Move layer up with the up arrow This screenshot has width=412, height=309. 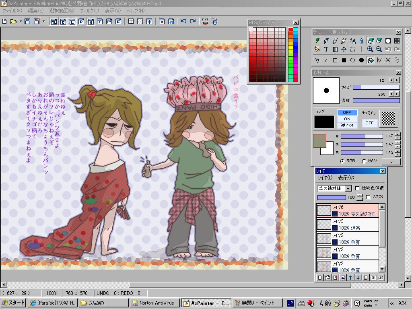click(x=350, y=278)
